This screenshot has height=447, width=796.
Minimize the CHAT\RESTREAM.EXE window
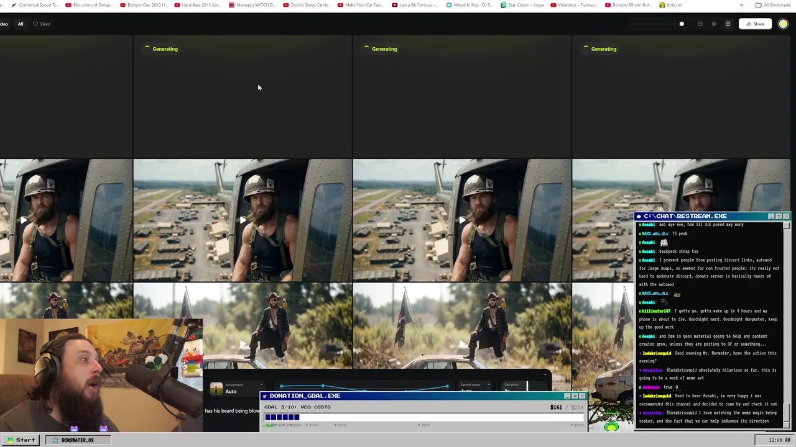click(771, 216)
